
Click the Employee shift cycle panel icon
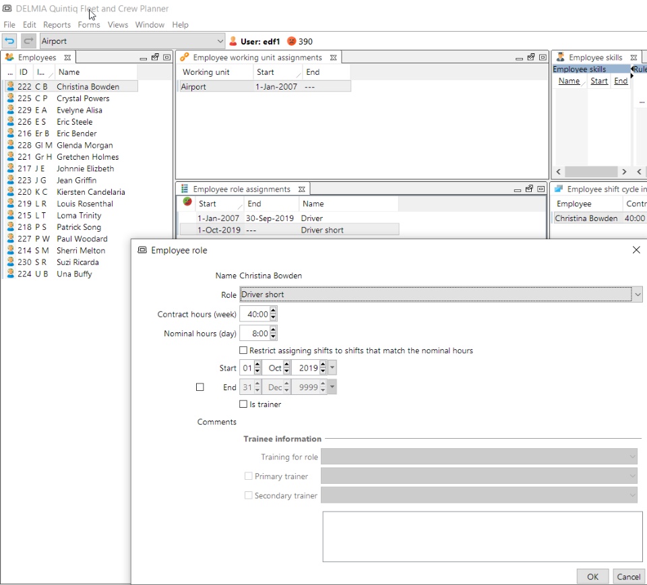click(559, 189)
